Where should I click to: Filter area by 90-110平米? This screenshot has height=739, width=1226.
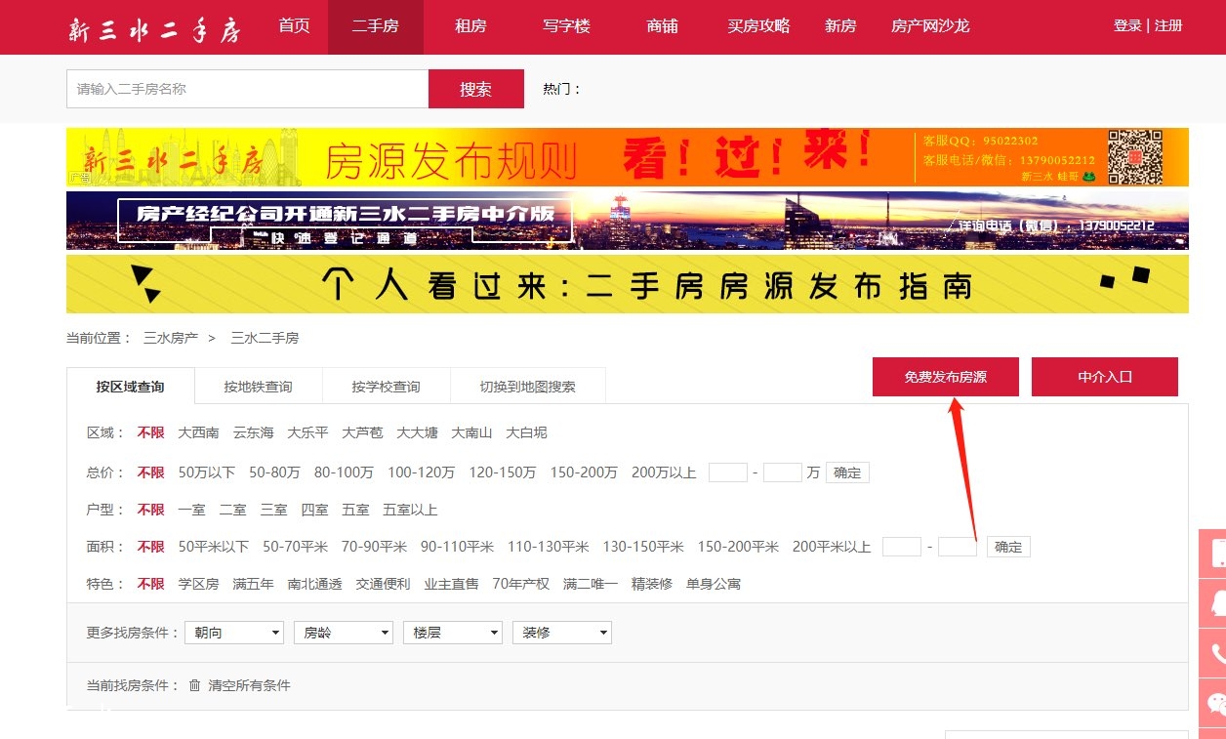(x=457, y=547)
